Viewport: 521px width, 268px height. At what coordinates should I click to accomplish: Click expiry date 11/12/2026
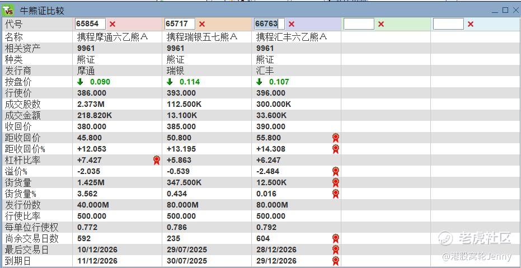pyautogui.click(x=97, y=261)
